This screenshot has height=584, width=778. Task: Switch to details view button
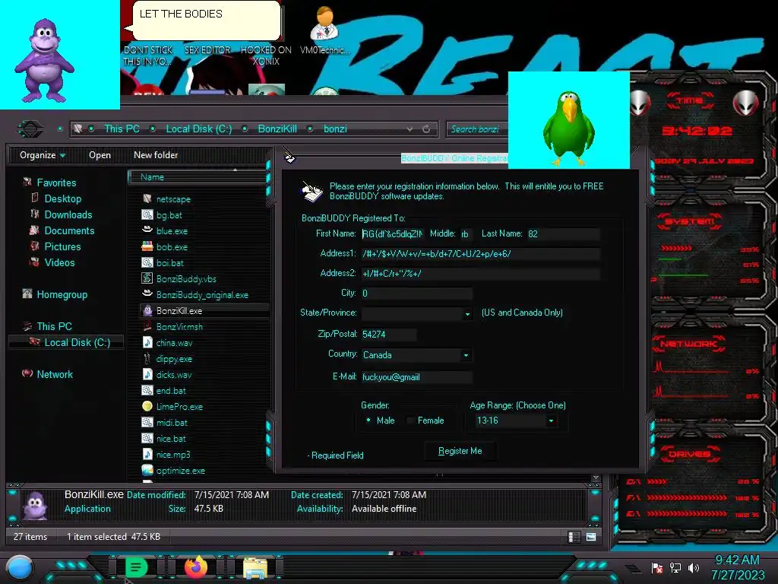574,536
